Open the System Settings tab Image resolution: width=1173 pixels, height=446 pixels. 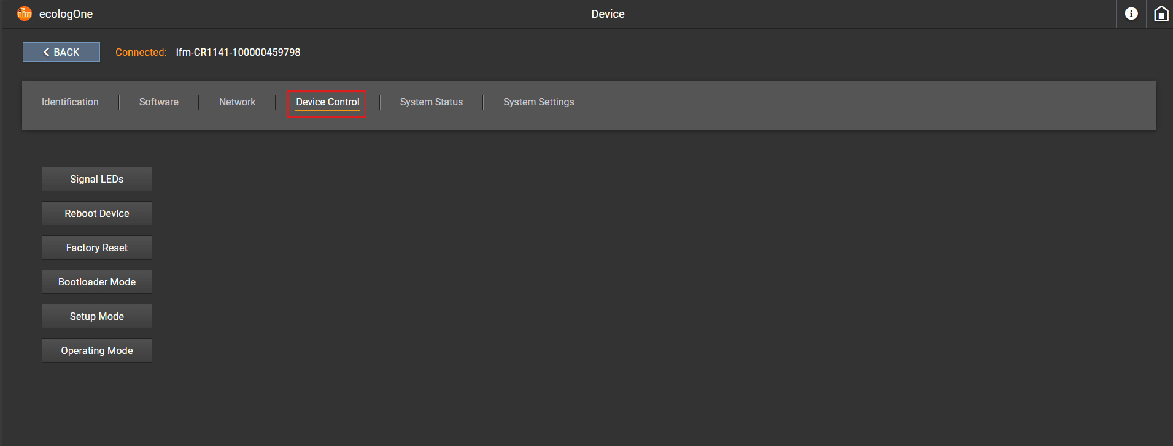(x=538, y=102)
